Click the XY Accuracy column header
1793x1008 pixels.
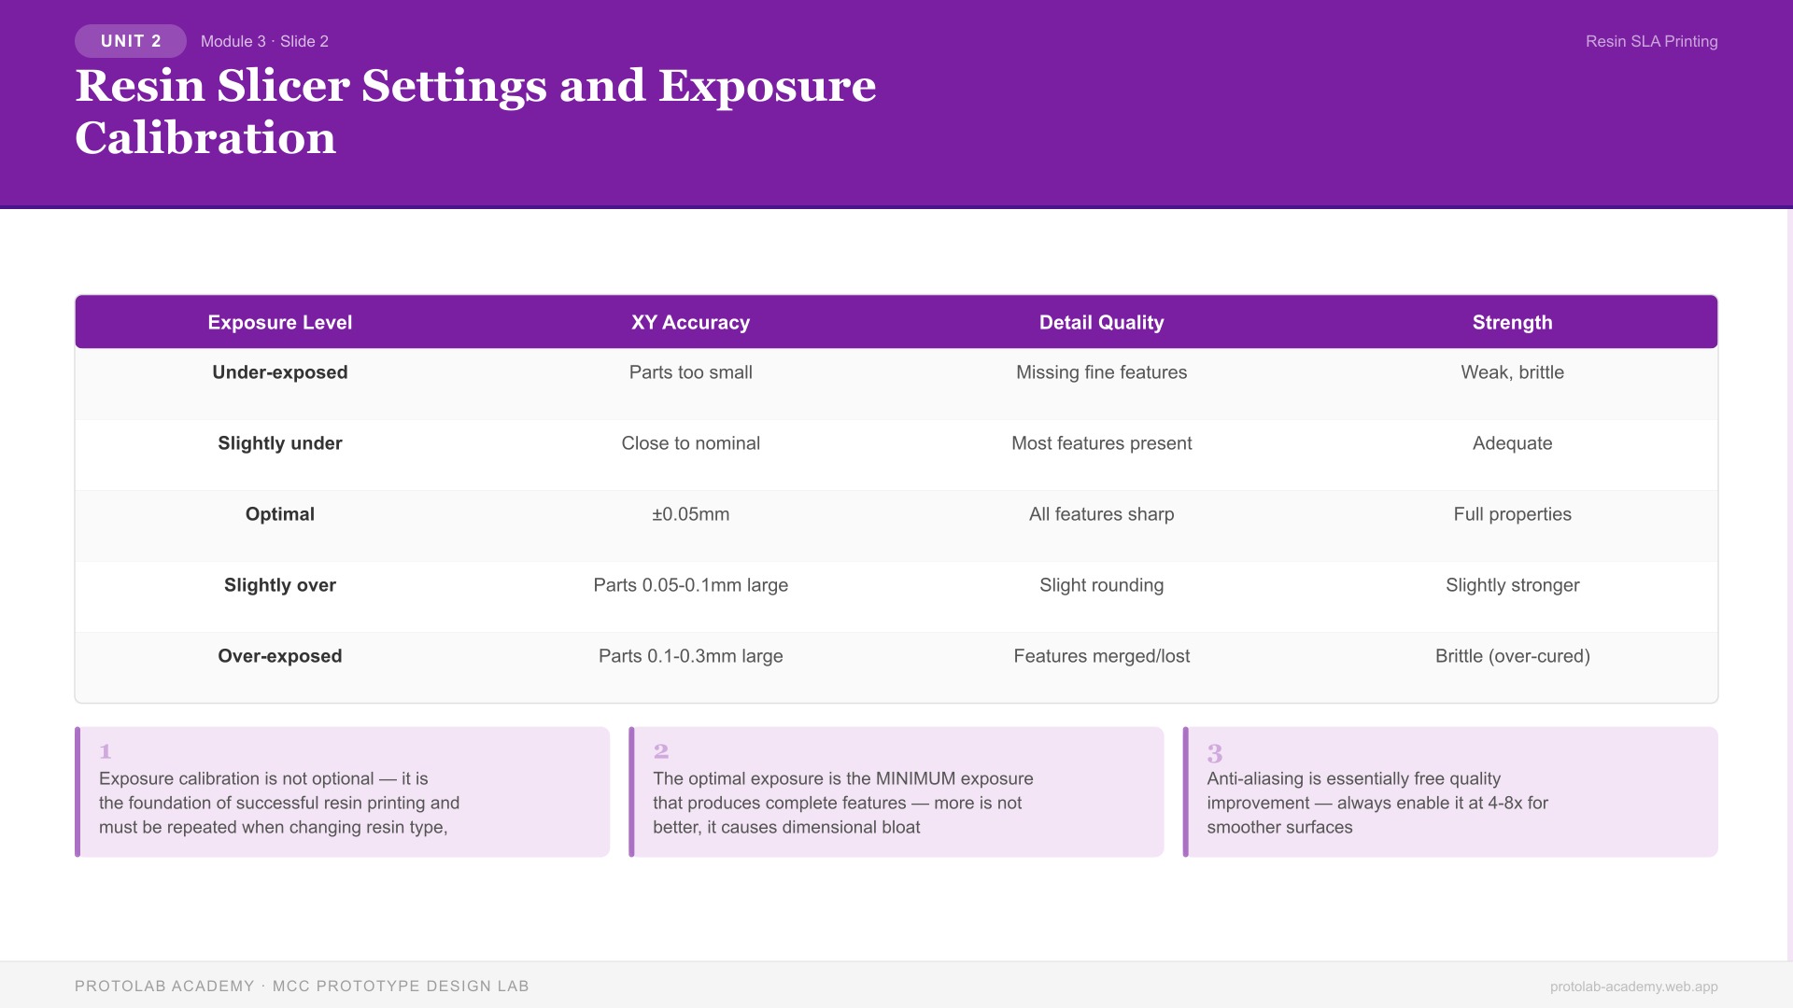(690, 322)
